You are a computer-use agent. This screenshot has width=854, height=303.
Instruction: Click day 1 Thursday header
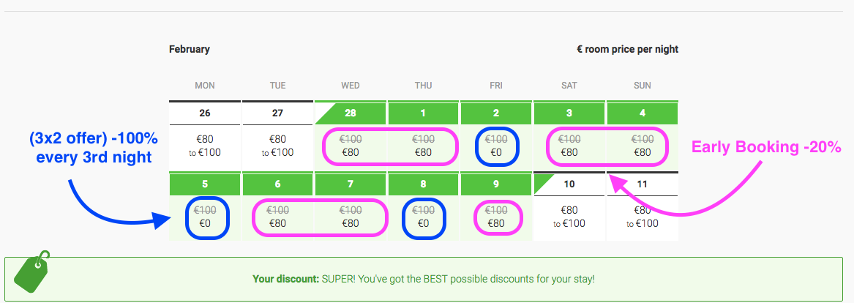(423, 113)
